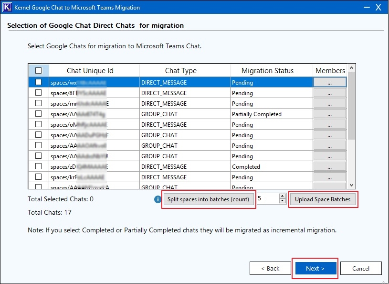This screenshot has height=284, width=389.
Task: Click the Members column header
Action: coord(330,71)
